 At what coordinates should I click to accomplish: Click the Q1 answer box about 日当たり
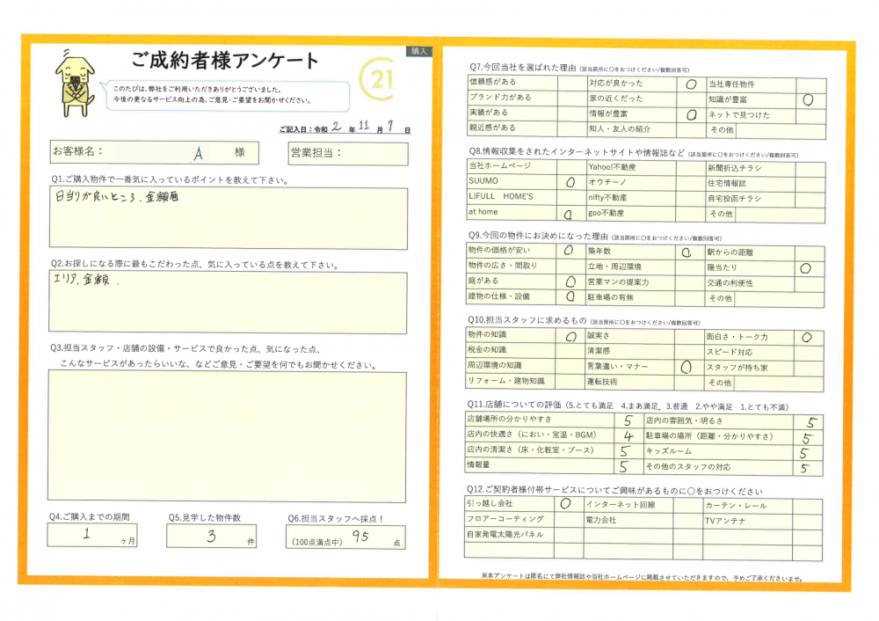[x=228, y=217]
